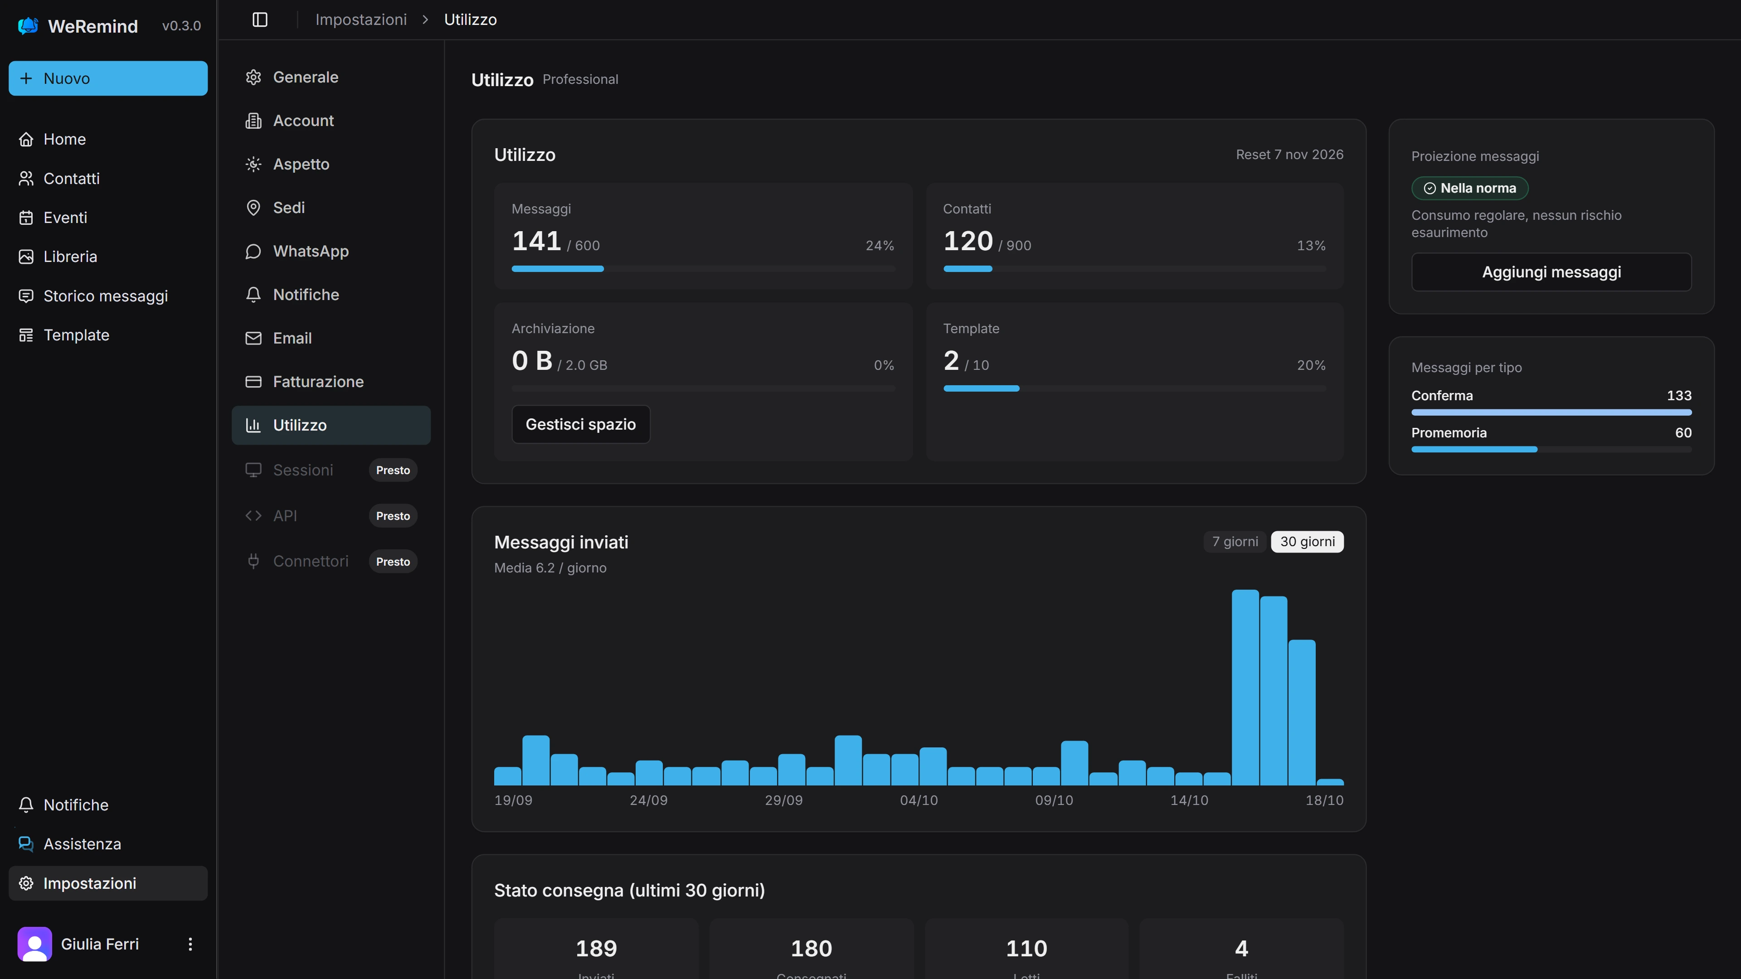Switch chart to 7 giorni

click(x=1235, y=542)
